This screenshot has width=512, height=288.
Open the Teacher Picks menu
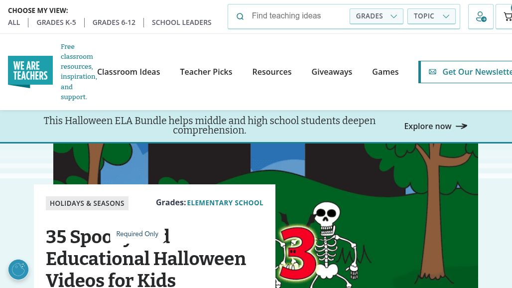tap(206, 72)
